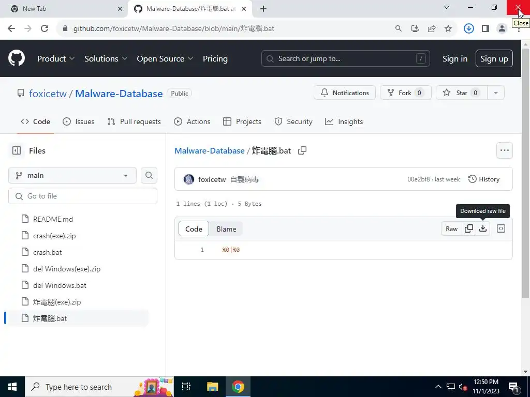Open the Code repository tab
The width and height of the screenshot is (530, 397).
[x=36, y=121]
